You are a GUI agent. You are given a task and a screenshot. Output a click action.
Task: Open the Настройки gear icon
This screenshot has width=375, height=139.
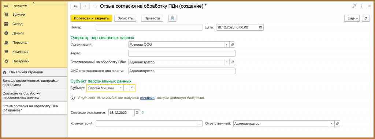[x=7, y=61]
